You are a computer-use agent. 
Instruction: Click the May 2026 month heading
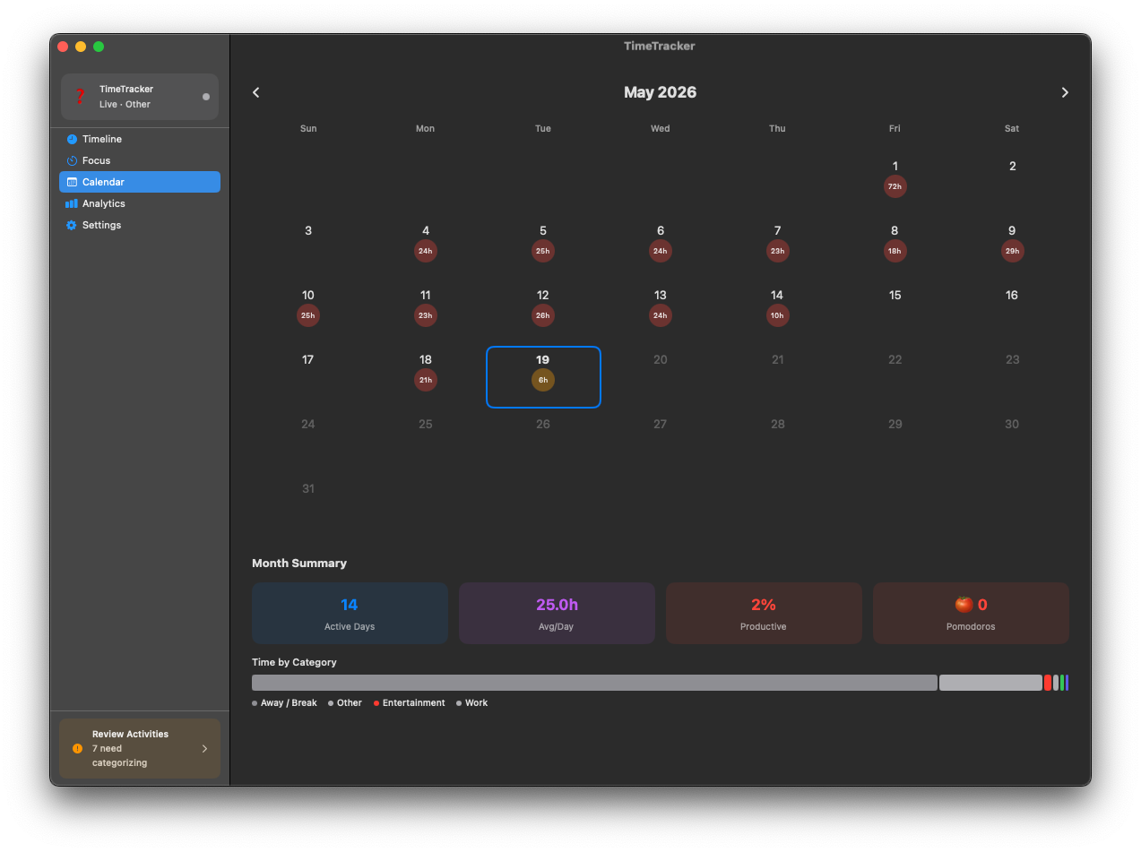[661, 92]
